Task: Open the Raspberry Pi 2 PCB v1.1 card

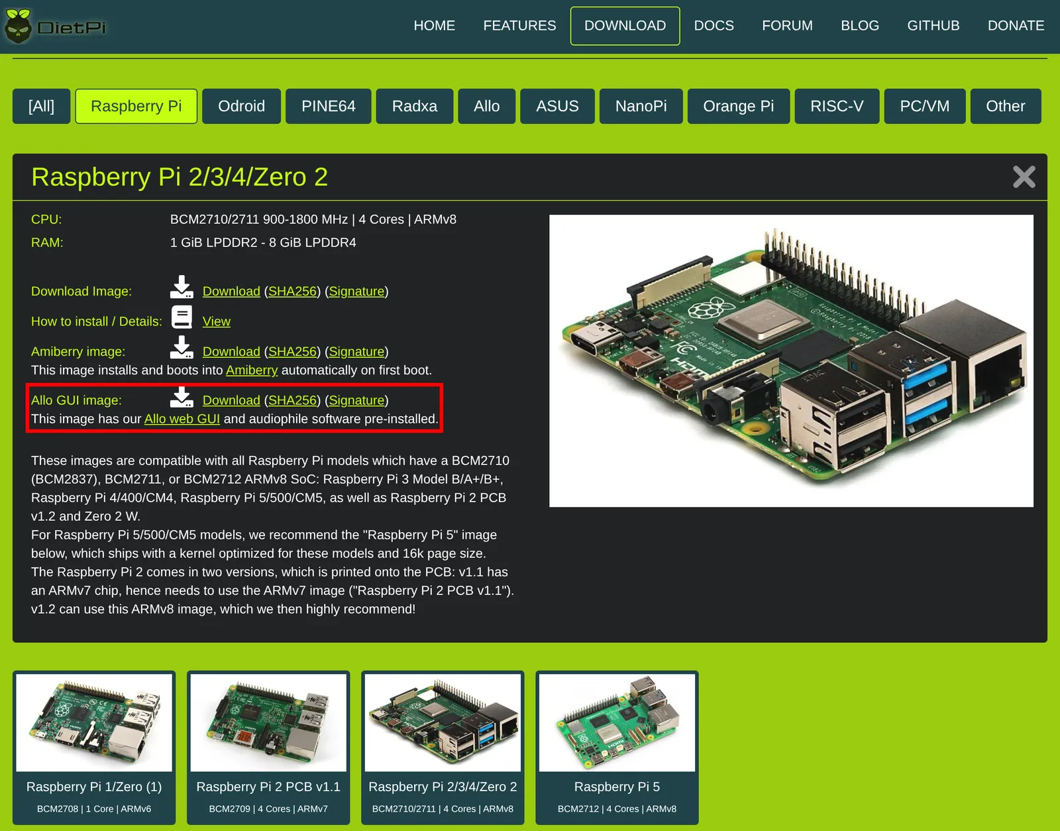Action: pos(268,748)
